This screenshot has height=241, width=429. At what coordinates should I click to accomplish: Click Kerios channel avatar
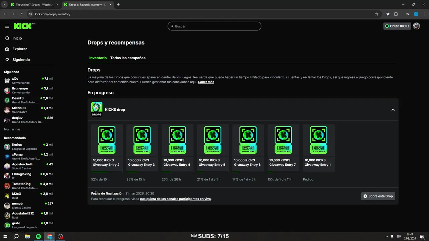point(7,147)
